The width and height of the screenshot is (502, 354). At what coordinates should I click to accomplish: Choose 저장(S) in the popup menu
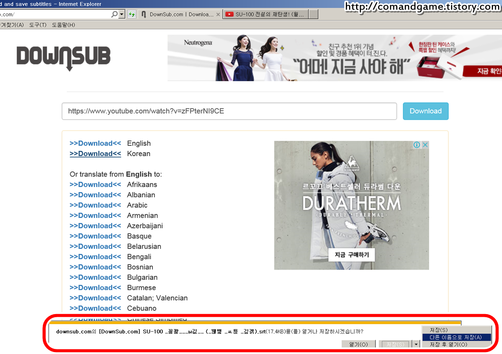(438, 330)
